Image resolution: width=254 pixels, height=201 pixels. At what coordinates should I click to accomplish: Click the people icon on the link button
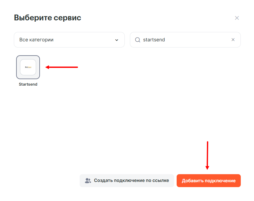88,181
